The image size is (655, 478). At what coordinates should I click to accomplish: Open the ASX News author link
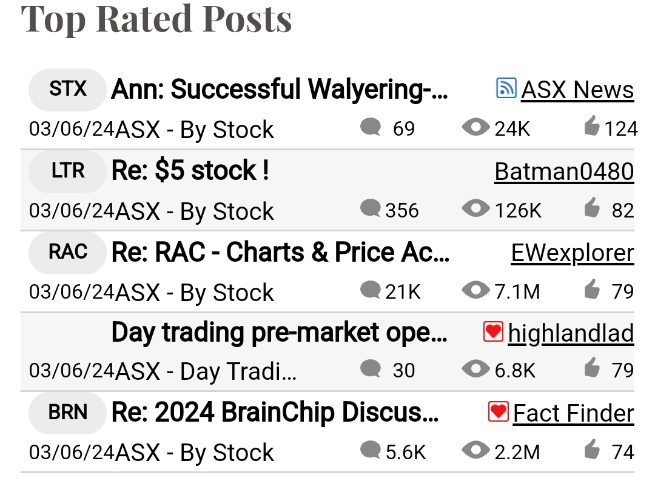pyautogui.click(x=577, y=90)
